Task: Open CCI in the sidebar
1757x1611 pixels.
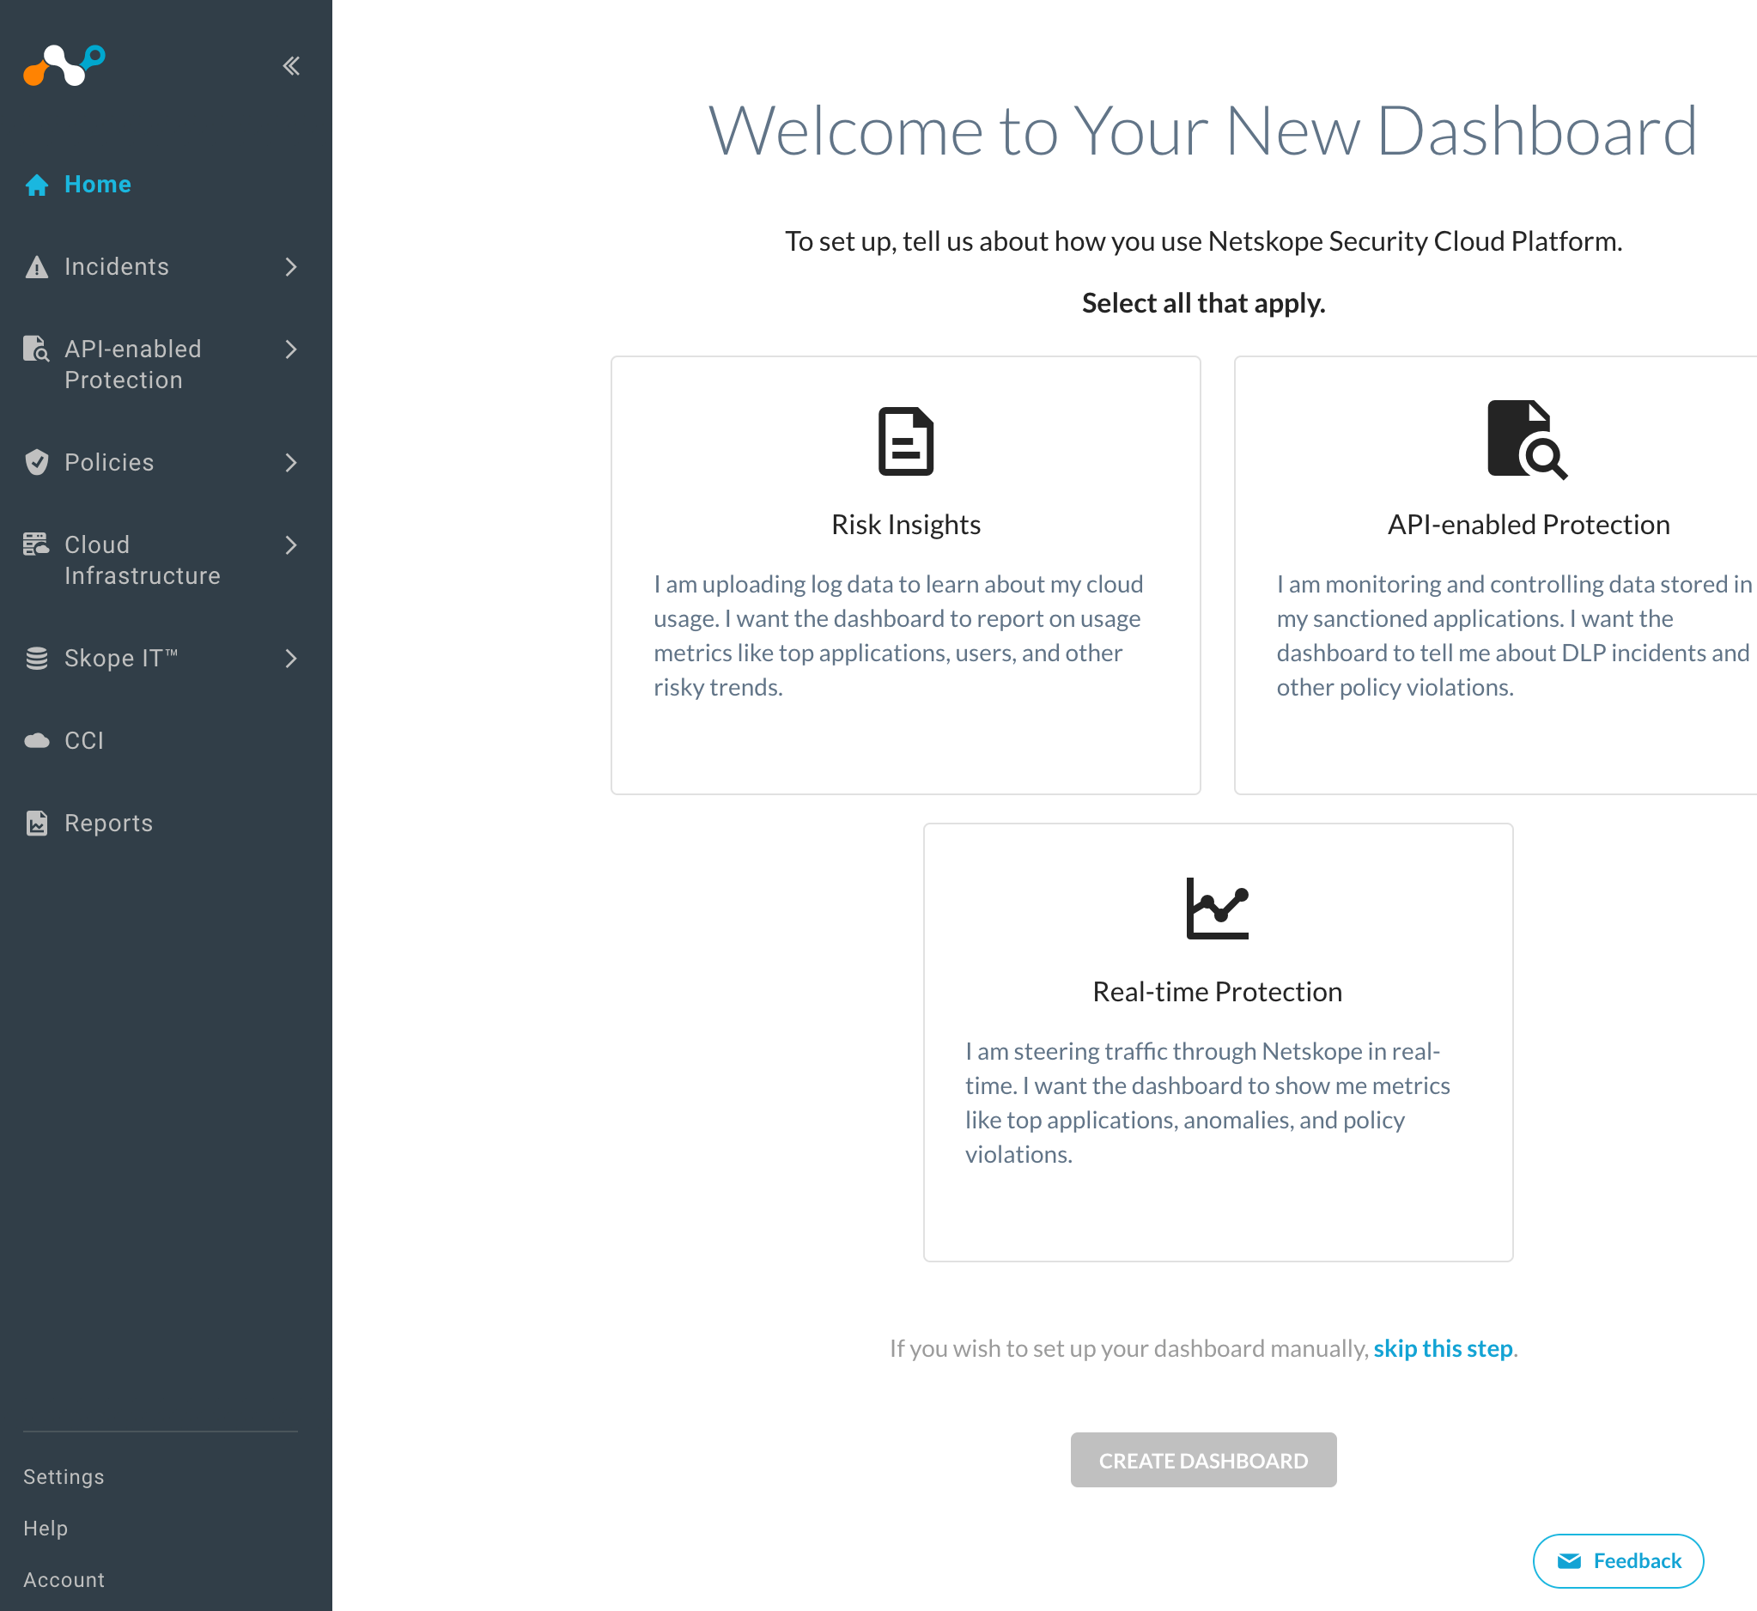Action: 84,740
